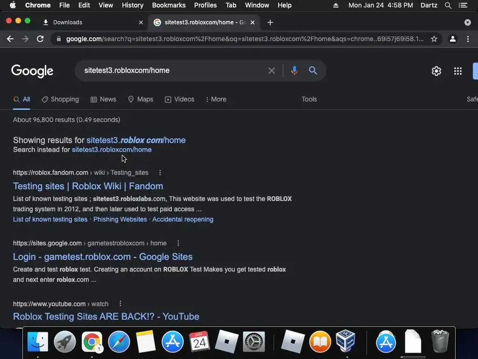Clear the search box text
Screen dimensions: 478x359
pos(271,71)
